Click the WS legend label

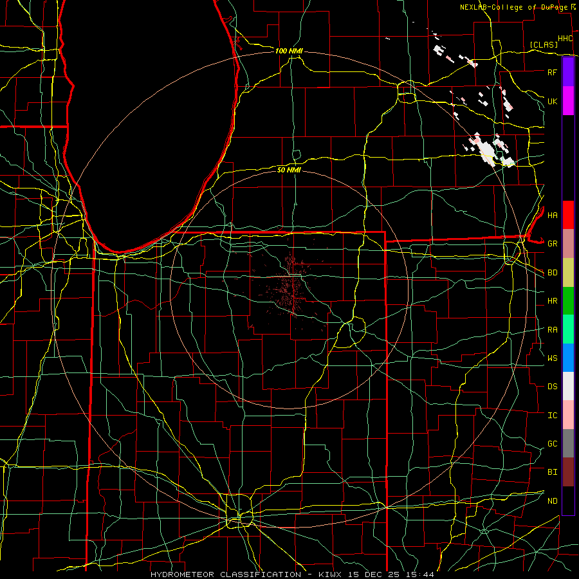[553, 358]
